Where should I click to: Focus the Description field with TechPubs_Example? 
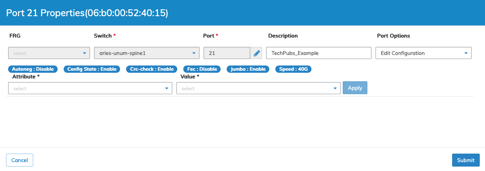pos(319,53)
